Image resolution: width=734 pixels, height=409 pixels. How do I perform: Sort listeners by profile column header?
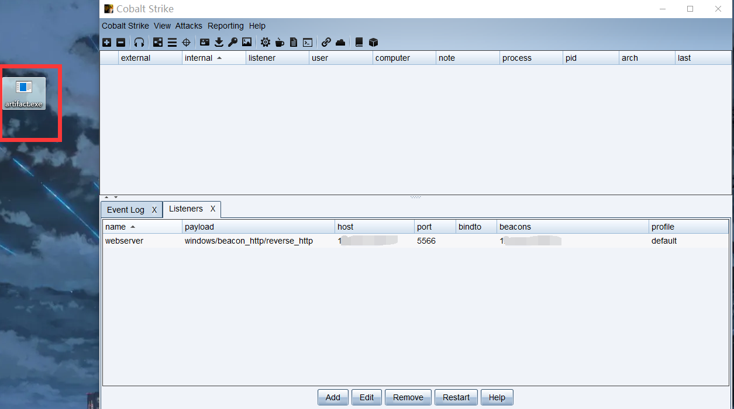689,227
